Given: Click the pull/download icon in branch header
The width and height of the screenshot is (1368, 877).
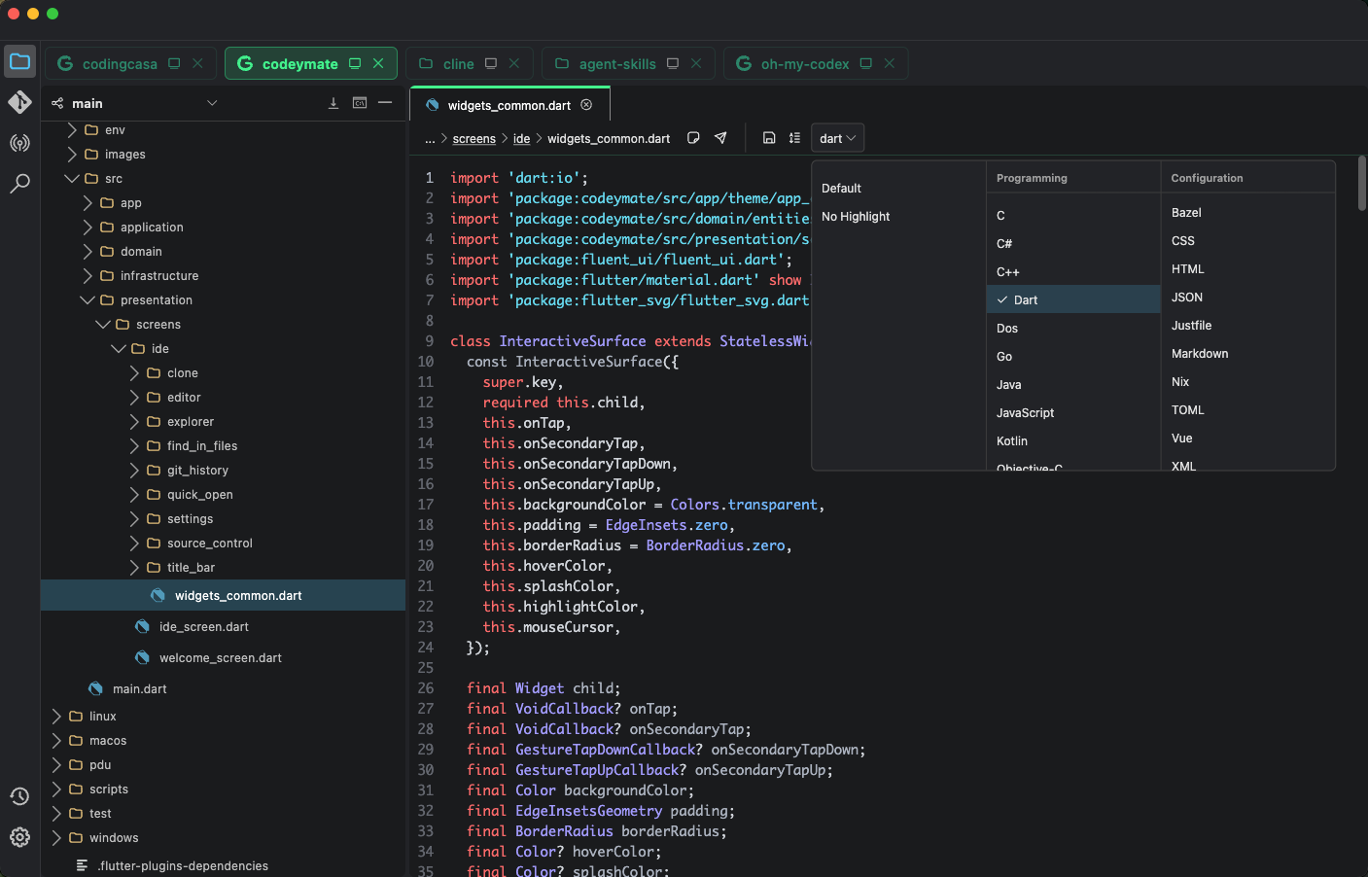Looking at the screenshot, I should [333, 103].
